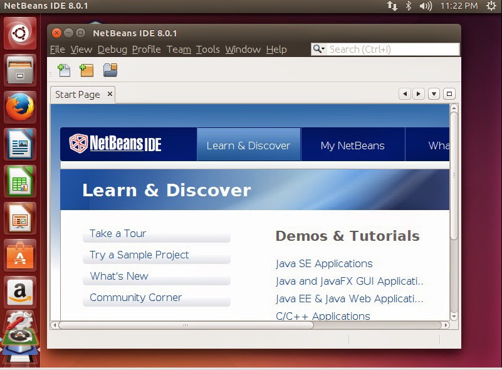Click the horizontal scrollbar left arrow
This screenshot has width=502, height=370.
pos(55,325)
